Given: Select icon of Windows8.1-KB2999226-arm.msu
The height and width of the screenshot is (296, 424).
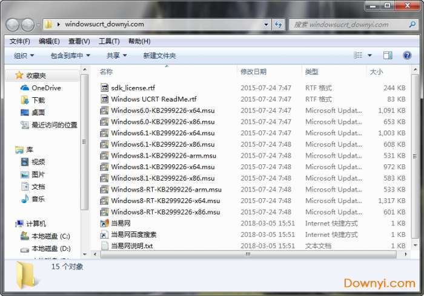Looking at the screenshot, I should pyautogui.click(x=104, y=155).
